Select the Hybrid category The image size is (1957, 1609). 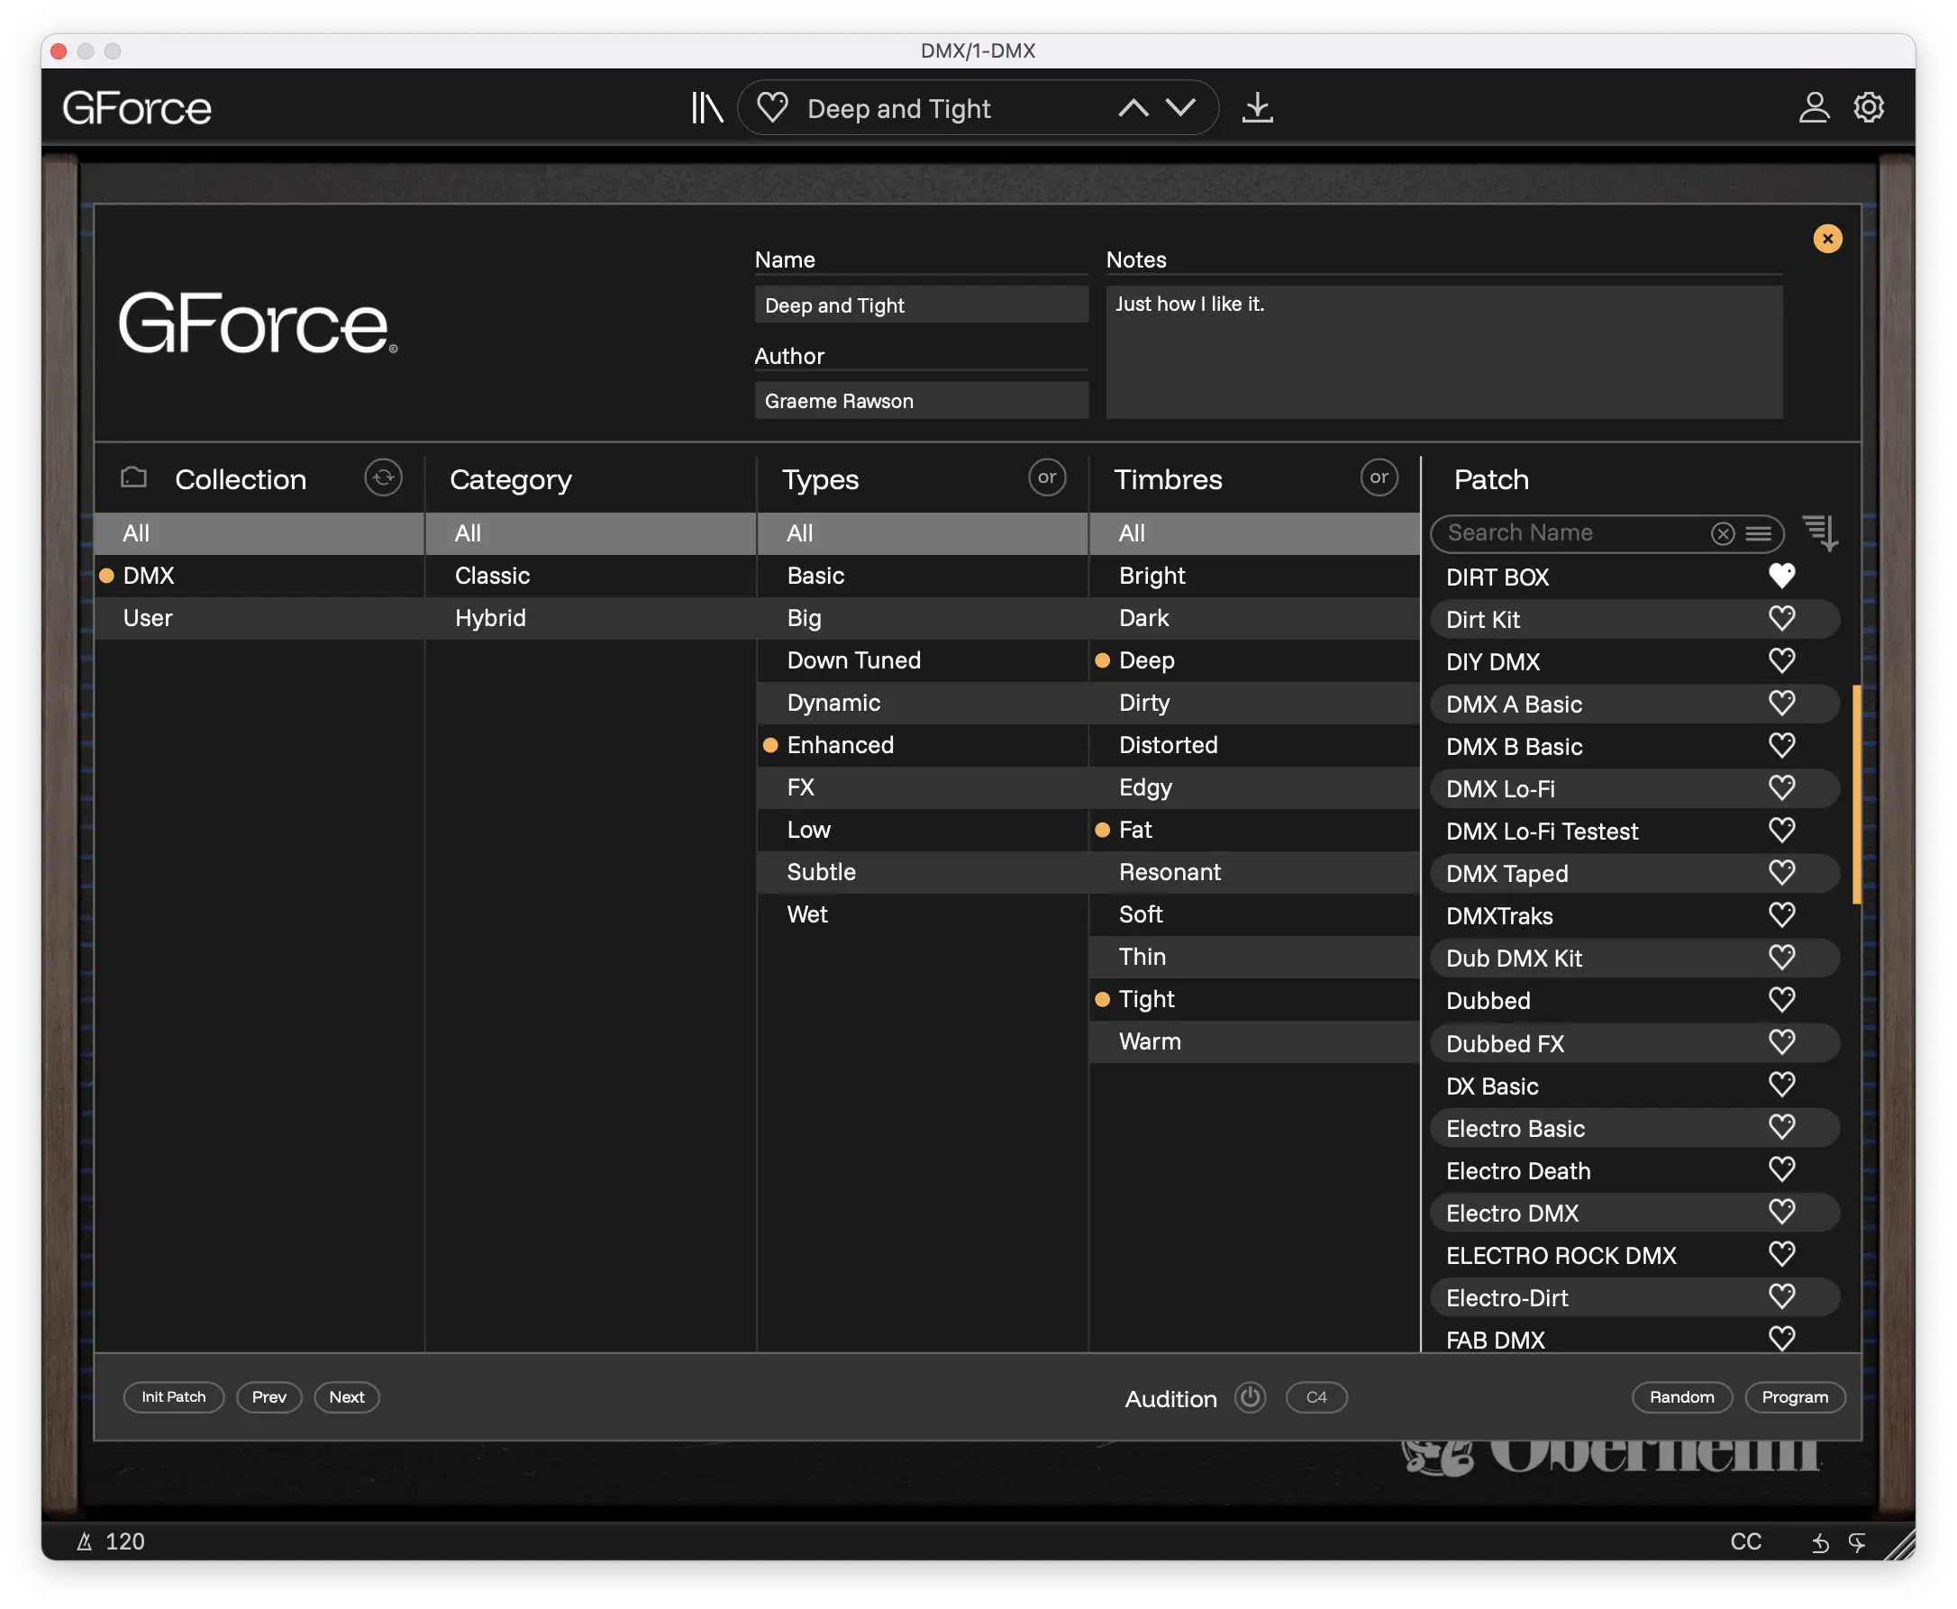(590, 618)
